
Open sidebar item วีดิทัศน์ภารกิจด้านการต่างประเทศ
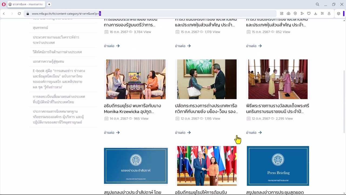[x=57, y=52]
